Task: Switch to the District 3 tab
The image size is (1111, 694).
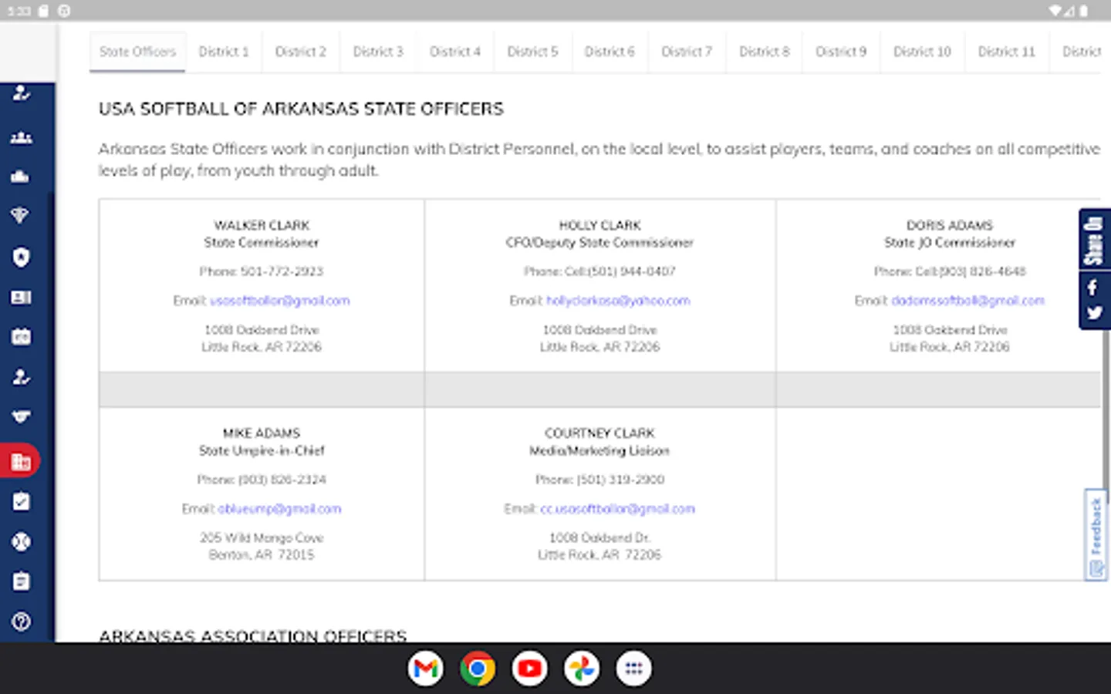Action: (378, 52)
